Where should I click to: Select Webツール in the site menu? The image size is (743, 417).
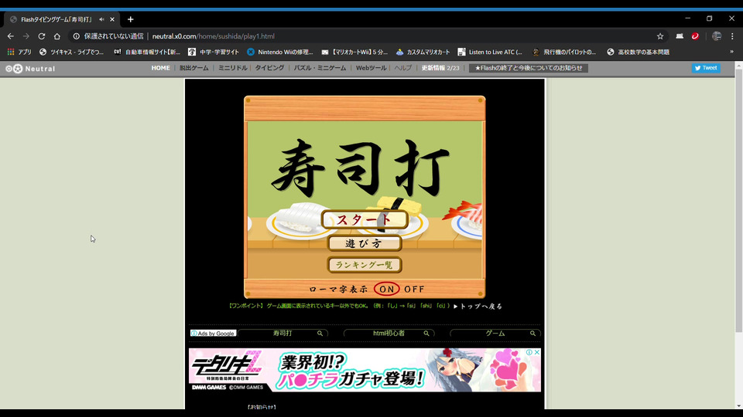371,68
